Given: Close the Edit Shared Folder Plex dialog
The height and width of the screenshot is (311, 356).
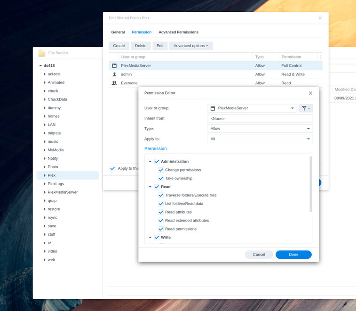Looking at the screenshot, I should (x=320, y=18).
